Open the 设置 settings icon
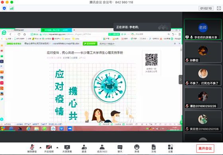223x155 pixels. coord(170,149)
